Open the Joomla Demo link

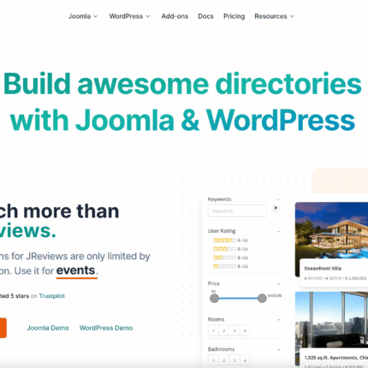(x=48, y=328)
